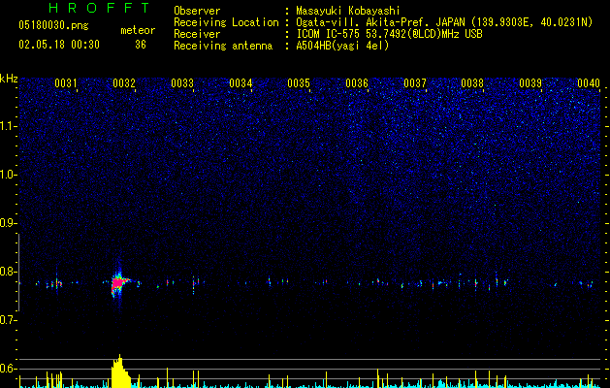Image resolution: width=610 pixels, height=388 pixels.
Task: Click the 0040 time marker
Action: click(589, 83)
